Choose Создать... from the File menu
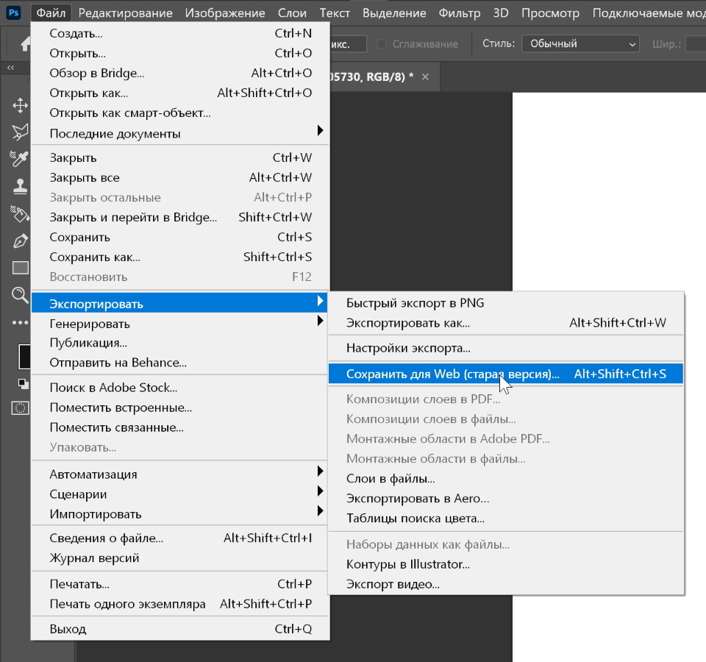This screenshot has width=706, height=662. click(180, 33)
